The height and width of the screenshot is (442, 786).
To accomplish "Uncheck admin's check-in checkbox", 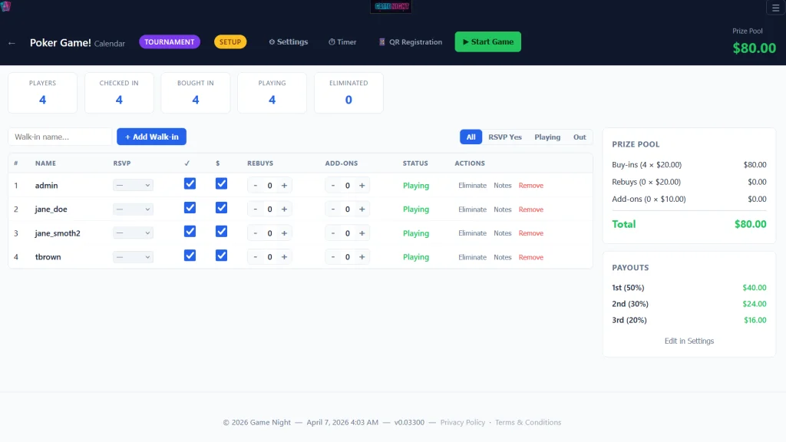I will tap(190, 184).
